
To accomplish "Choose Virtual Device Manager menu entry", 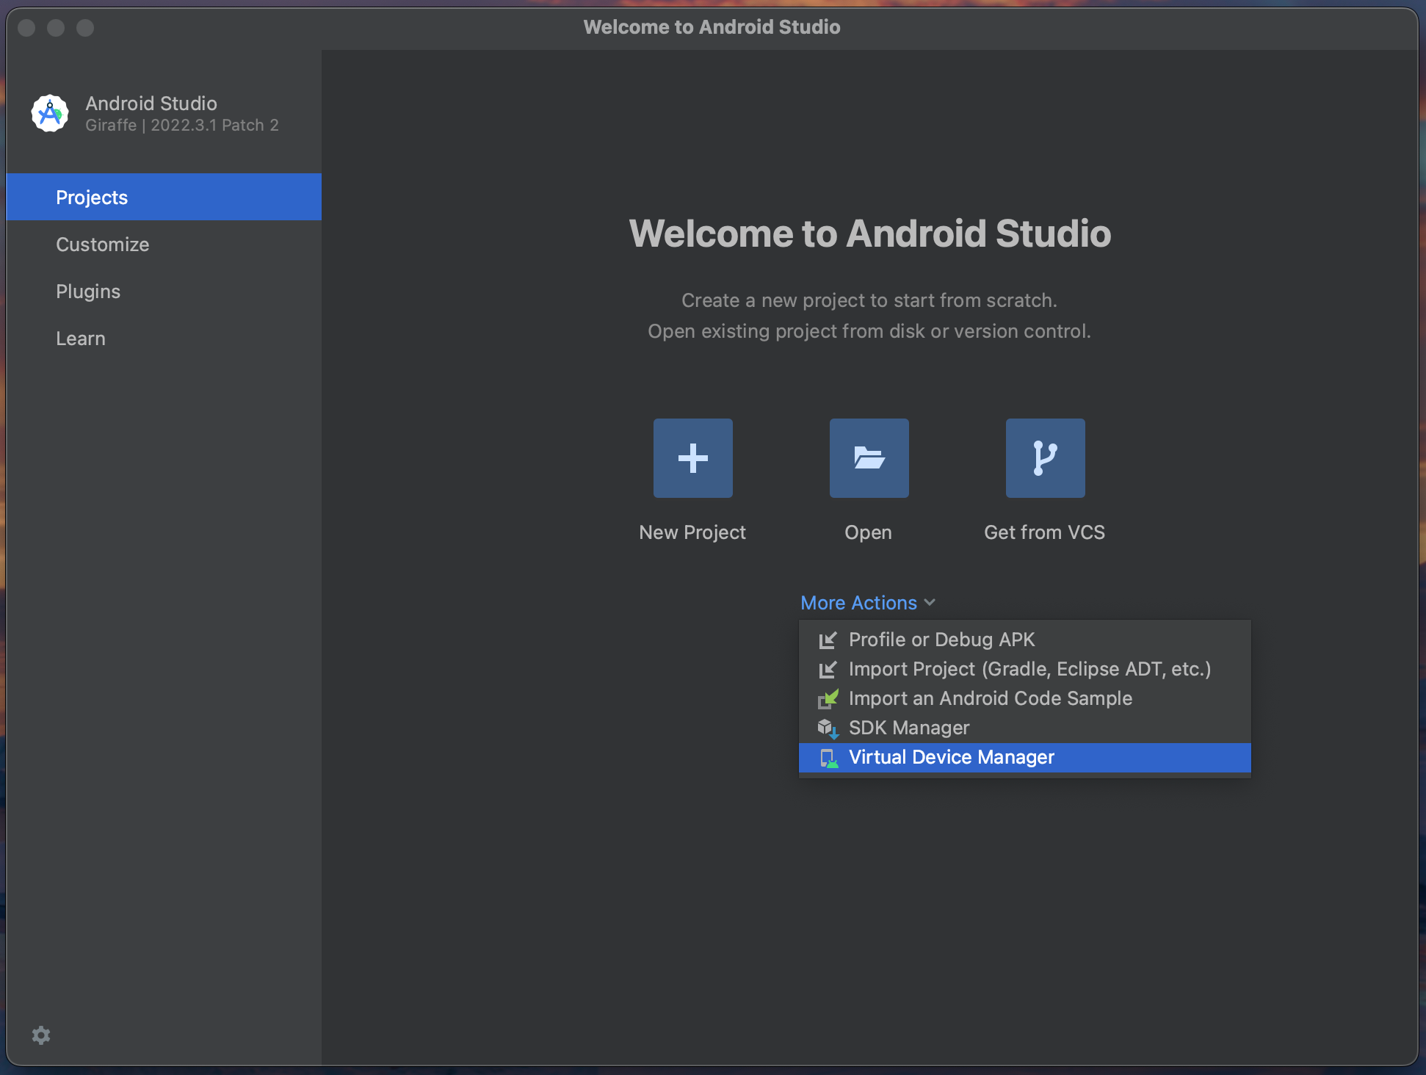I will [x=952, y=758].
